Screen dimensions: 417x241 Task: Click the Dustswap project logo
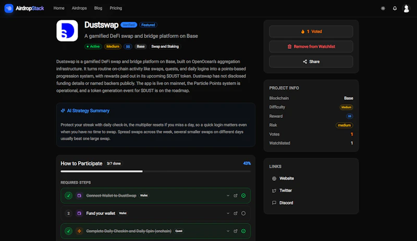coord(67,31)
